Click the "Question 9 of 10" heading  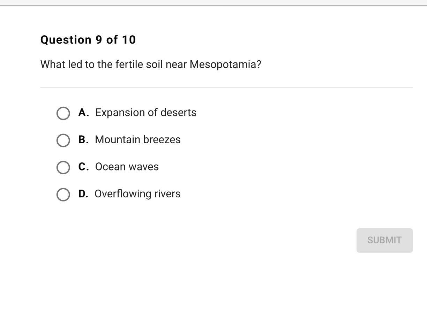[x=88, y=40]
